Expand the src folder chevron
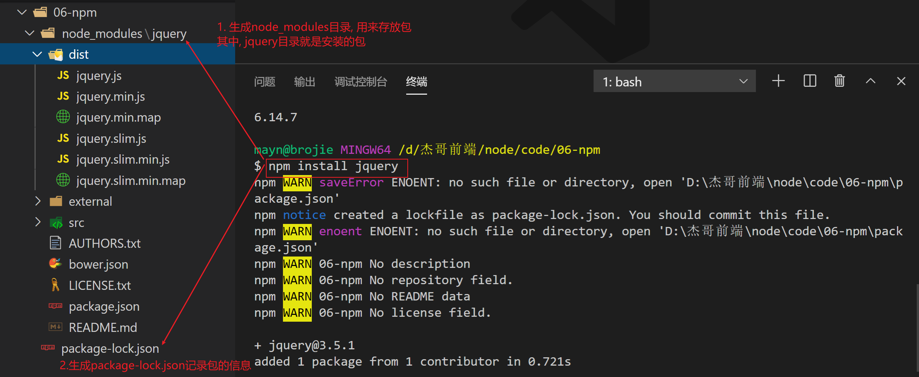The width and height of the screenshot is (919, 377). coord(38,222)
